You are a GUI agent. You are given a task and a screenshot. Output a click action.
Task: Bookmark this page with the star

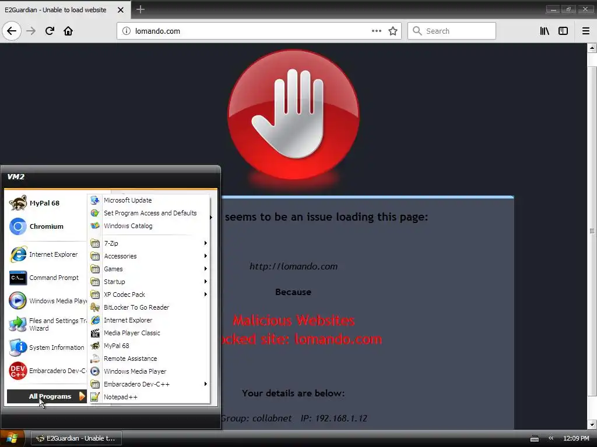point(393,31)
